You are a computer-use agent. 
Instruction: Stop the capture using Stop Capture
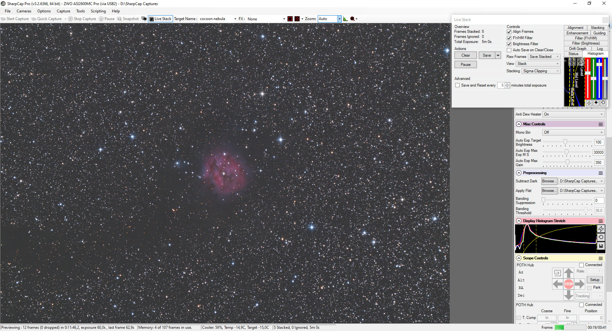click(x=82, y=19)
